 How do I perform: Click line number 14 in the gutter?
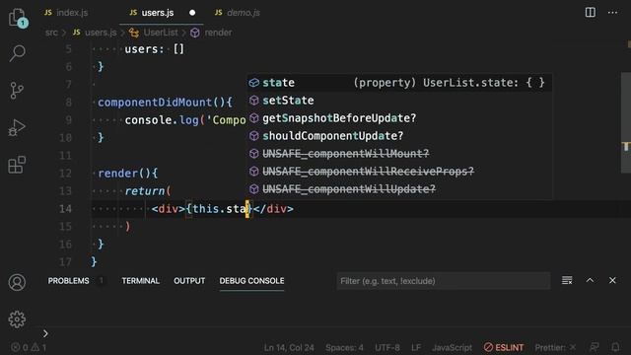(65, 208)
